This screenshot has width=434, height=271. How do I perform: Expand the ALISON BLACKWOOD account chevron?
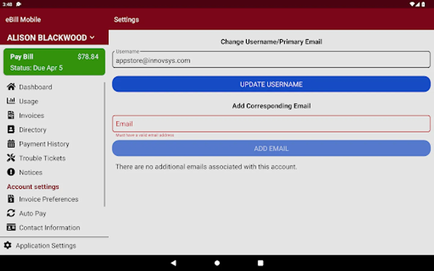coord(92,38)
